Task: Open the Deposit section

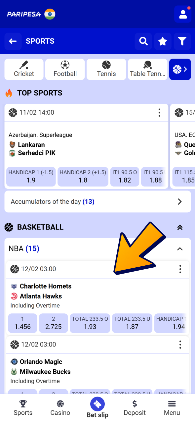Action: point(135,407)
